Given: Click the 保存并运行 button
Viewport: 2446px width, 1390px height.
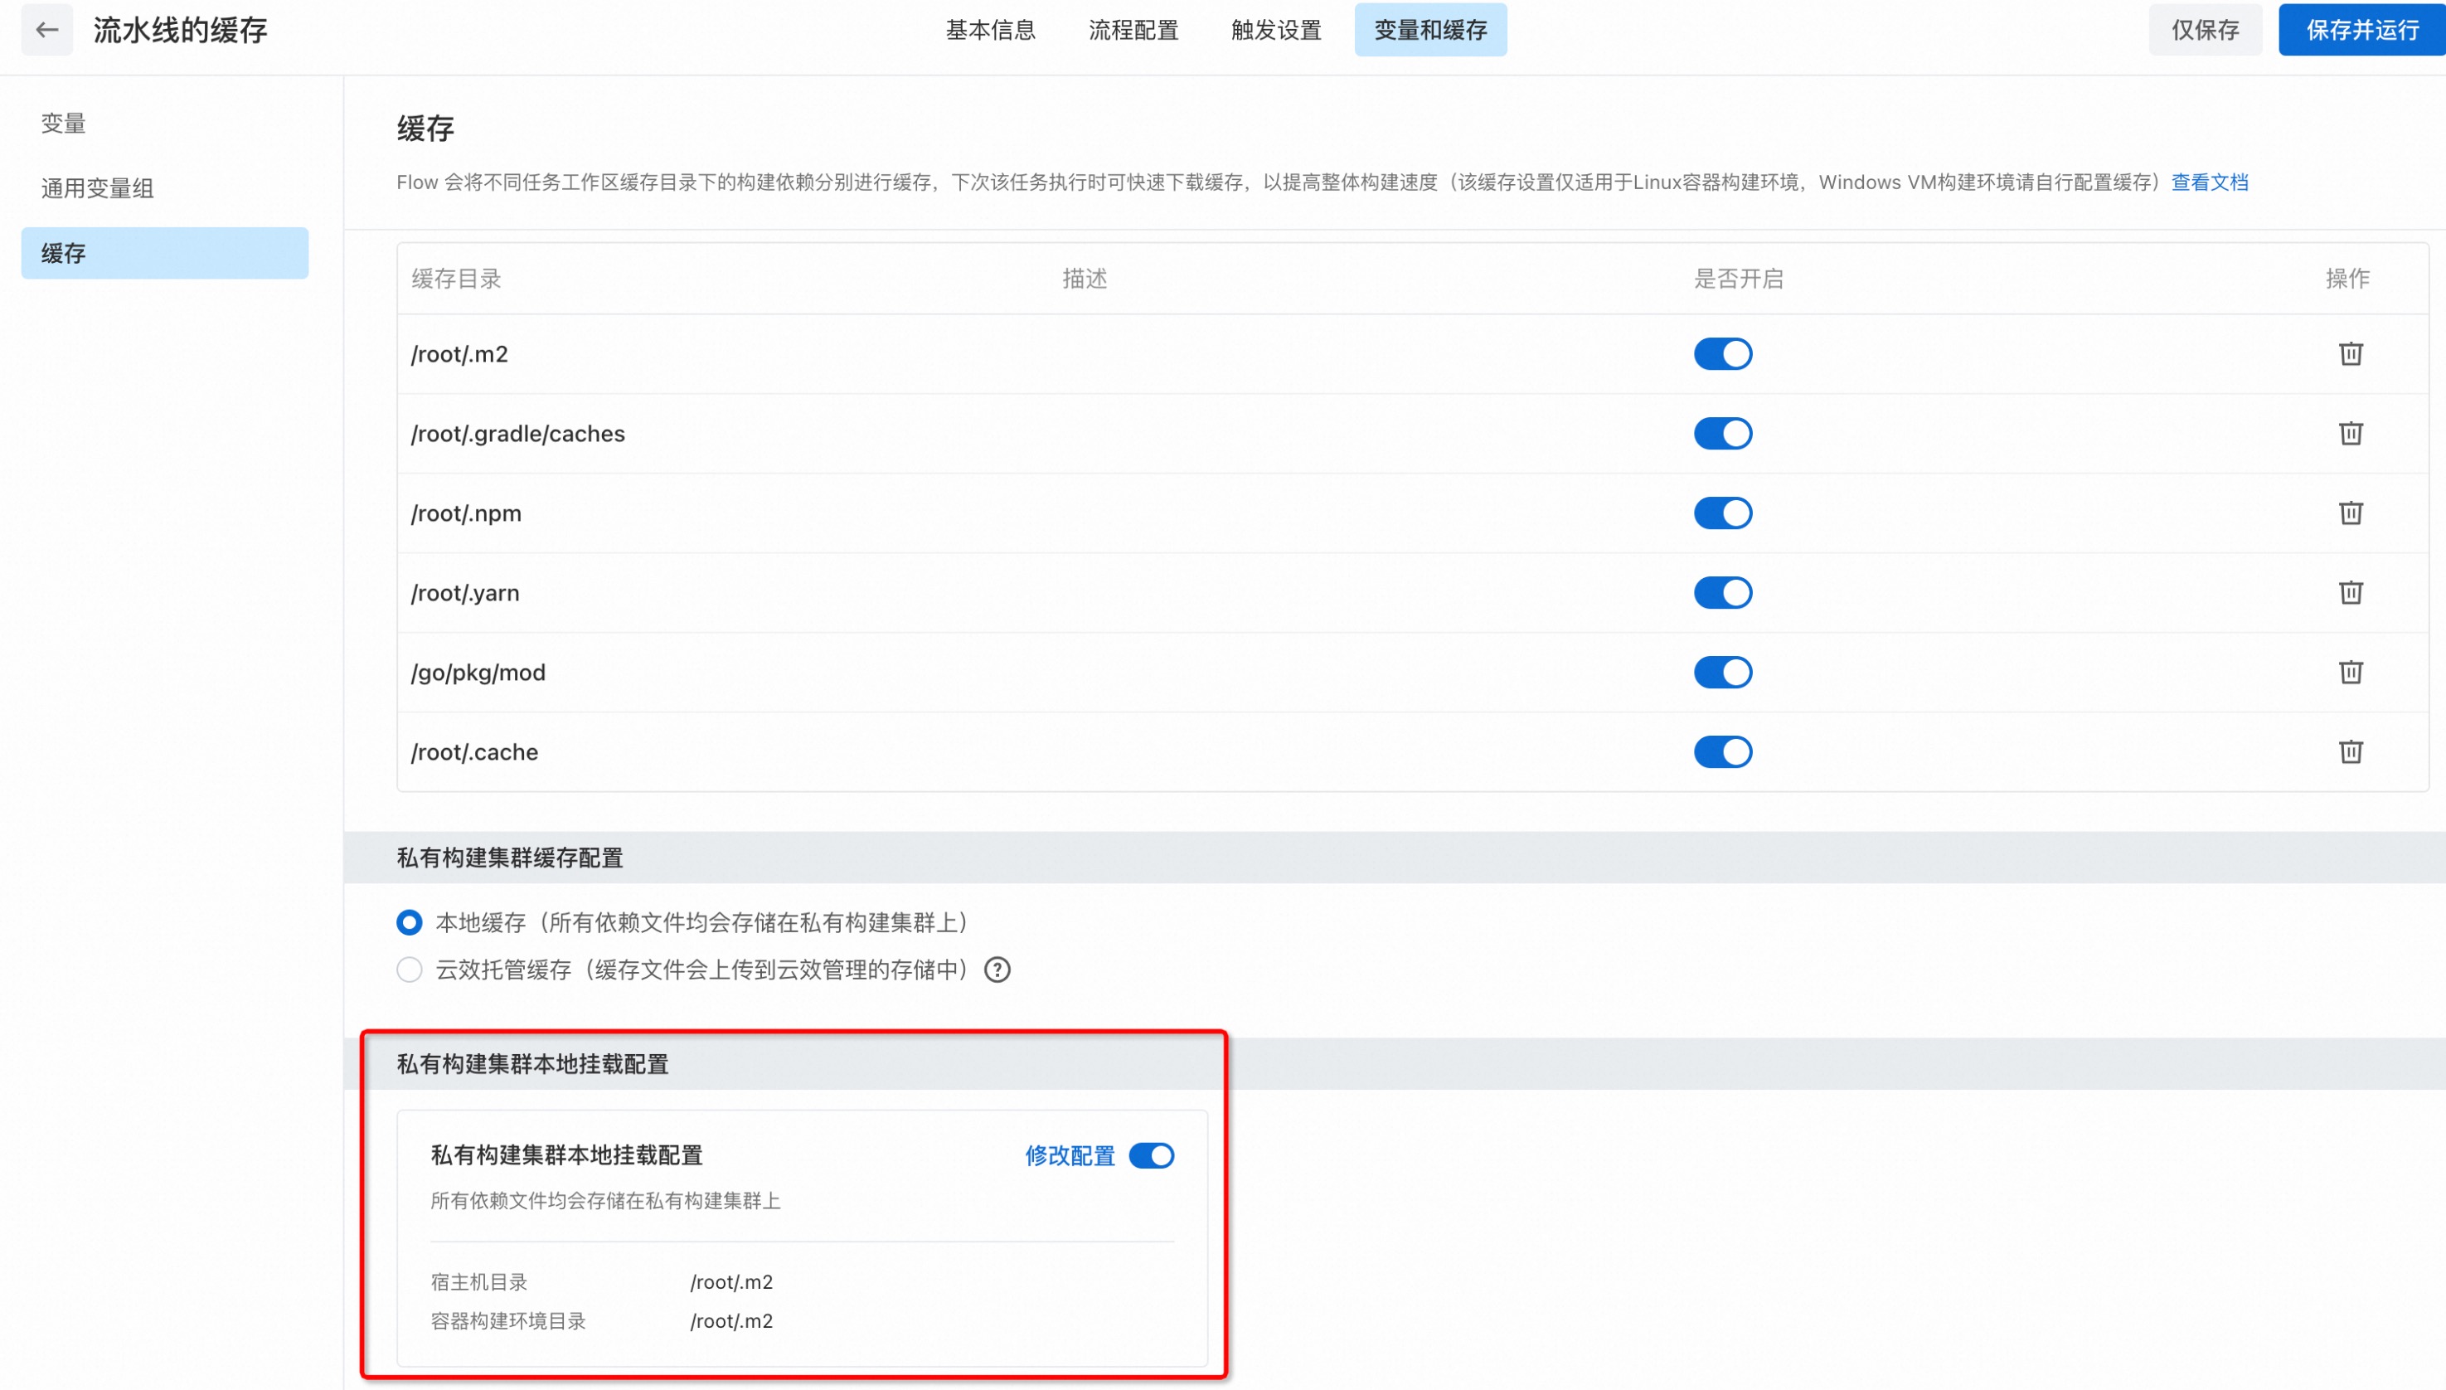Looking at the screenshot, I should (x=2363, y=30).
